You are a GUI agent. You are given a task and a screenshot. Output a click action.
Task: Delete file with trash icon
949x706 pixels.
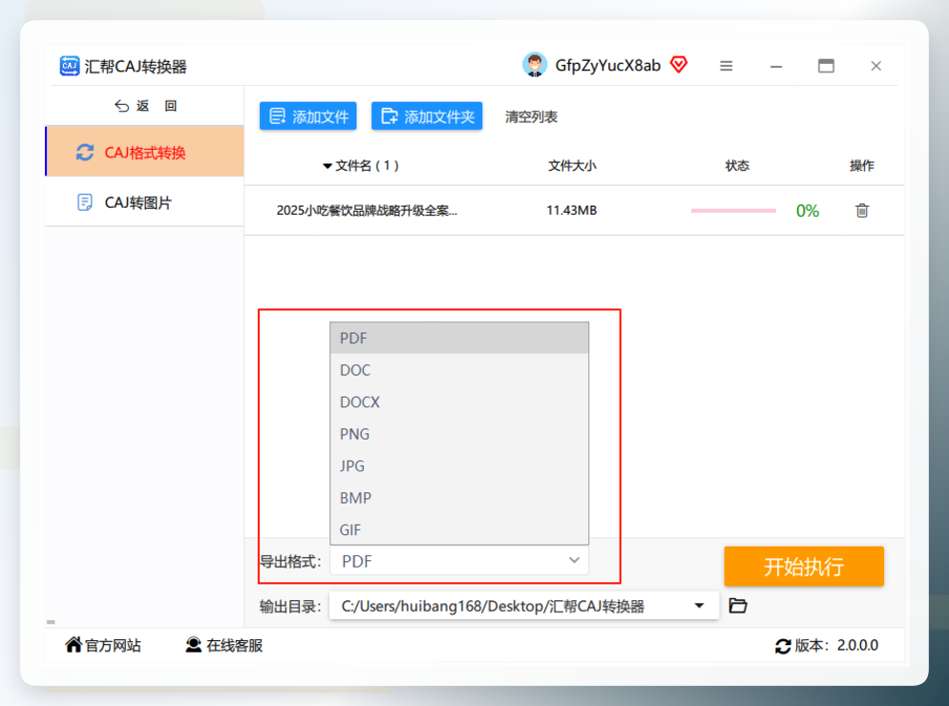pos(862,211)
